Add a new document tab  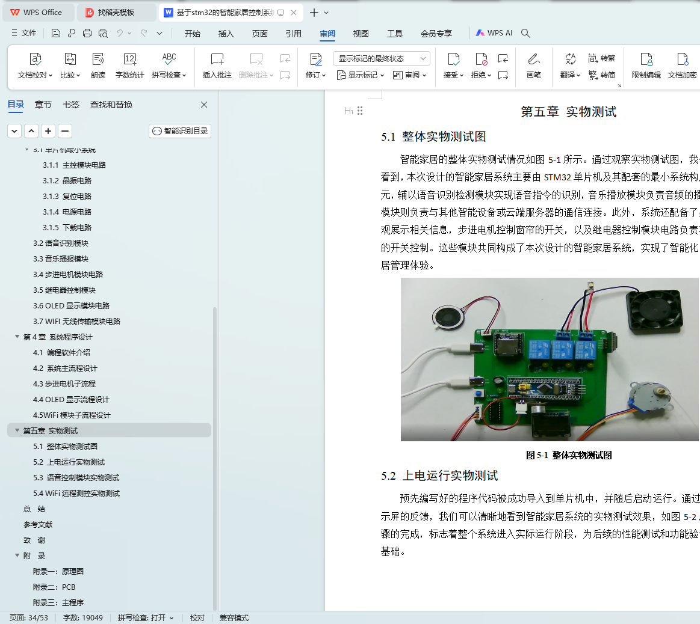(314, 13)
